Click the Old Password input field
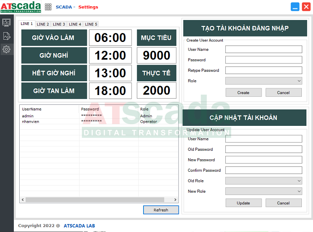 264,149
